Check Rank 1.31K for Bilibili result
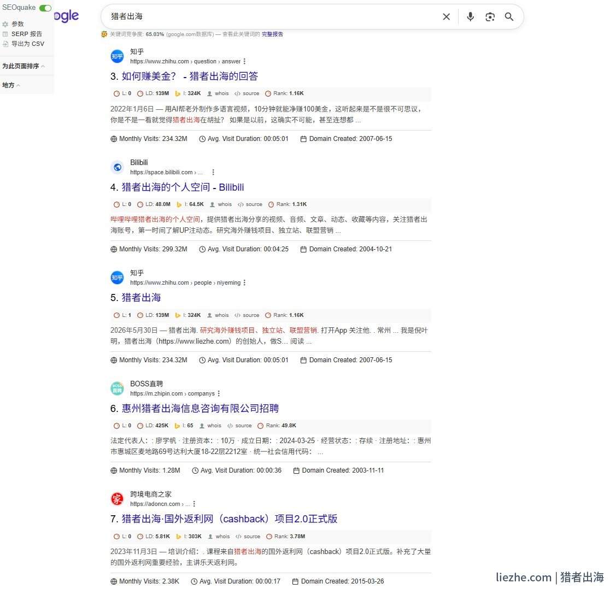The image size is (616, 589). click(288, 204)
